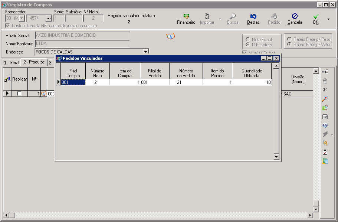Click the Importar toolbar icon
The height and width of the screenshot is (222, 338).
click(207, 16)
